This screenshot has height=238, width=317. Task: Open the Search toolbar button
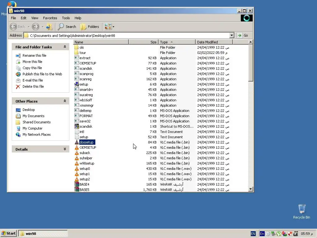(x=67, y=27)
